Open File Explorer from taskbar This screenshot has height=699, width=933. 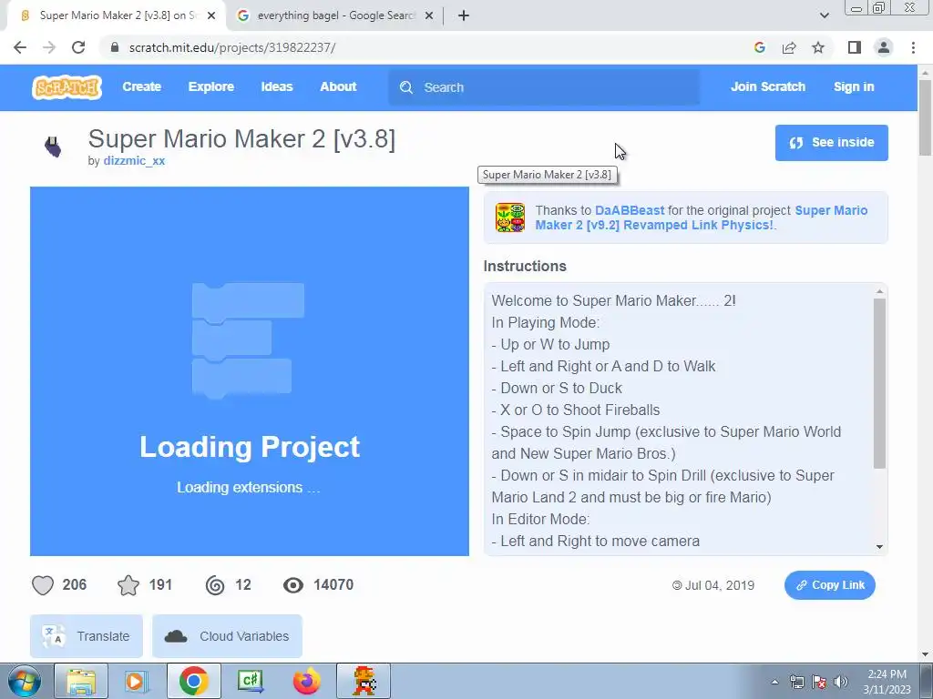(x=81, y=681)
